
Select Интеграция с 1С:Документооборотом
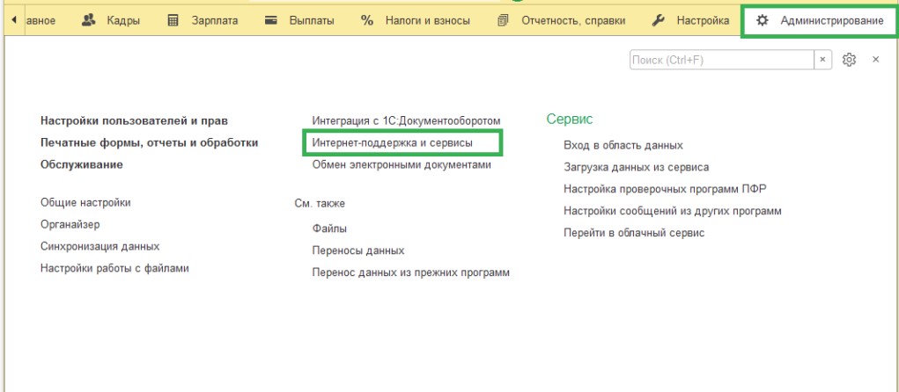(x=406, y=120)
